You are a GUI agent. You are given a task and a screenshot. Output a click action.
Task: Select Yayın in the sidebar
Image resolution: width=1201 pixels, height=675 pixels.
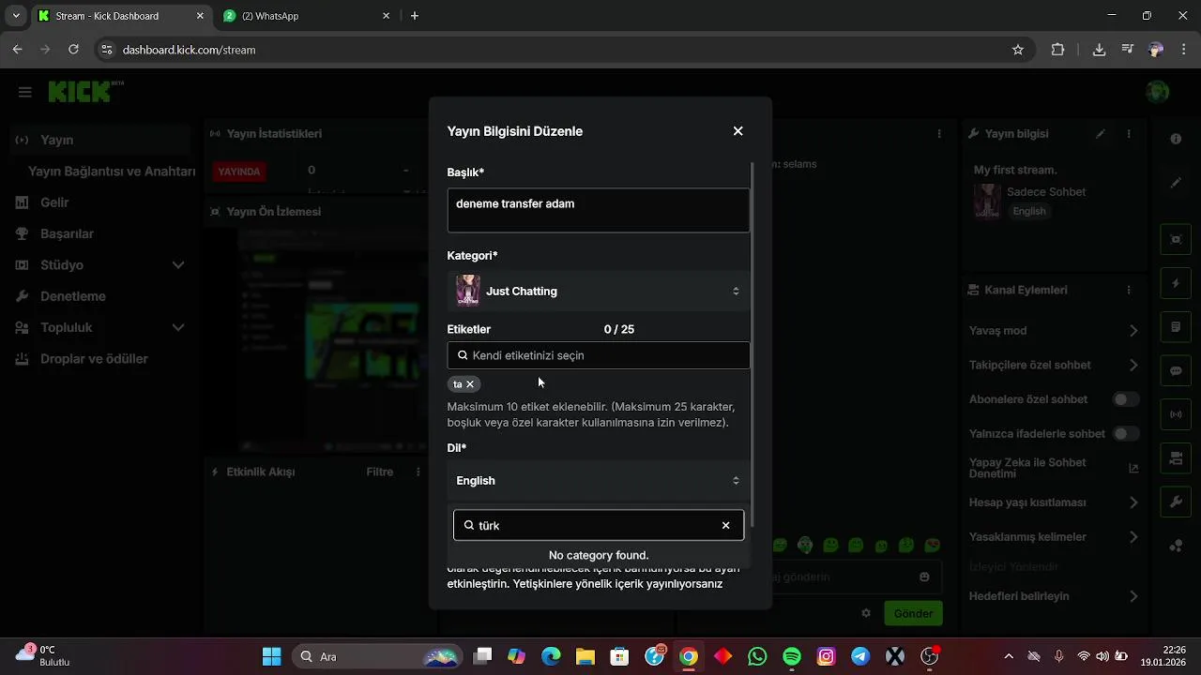click(x=100, y=140)
